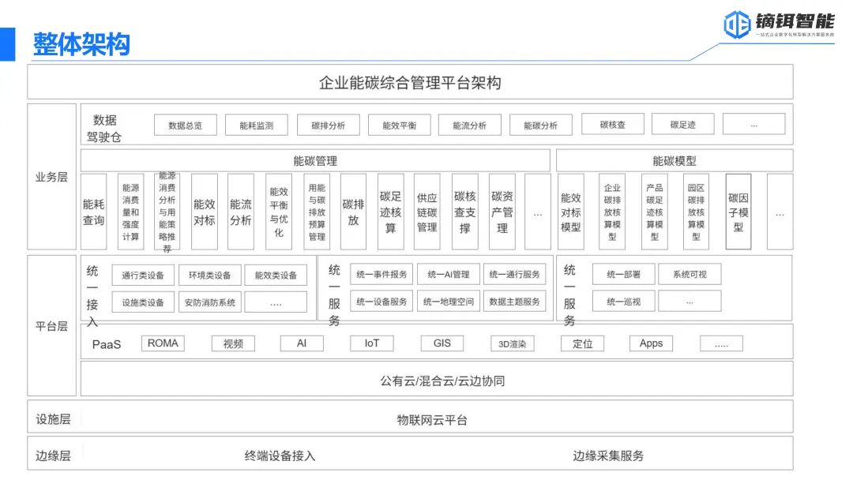Click the 能碳模型 section header
The image size is (853, 480).
674,161
